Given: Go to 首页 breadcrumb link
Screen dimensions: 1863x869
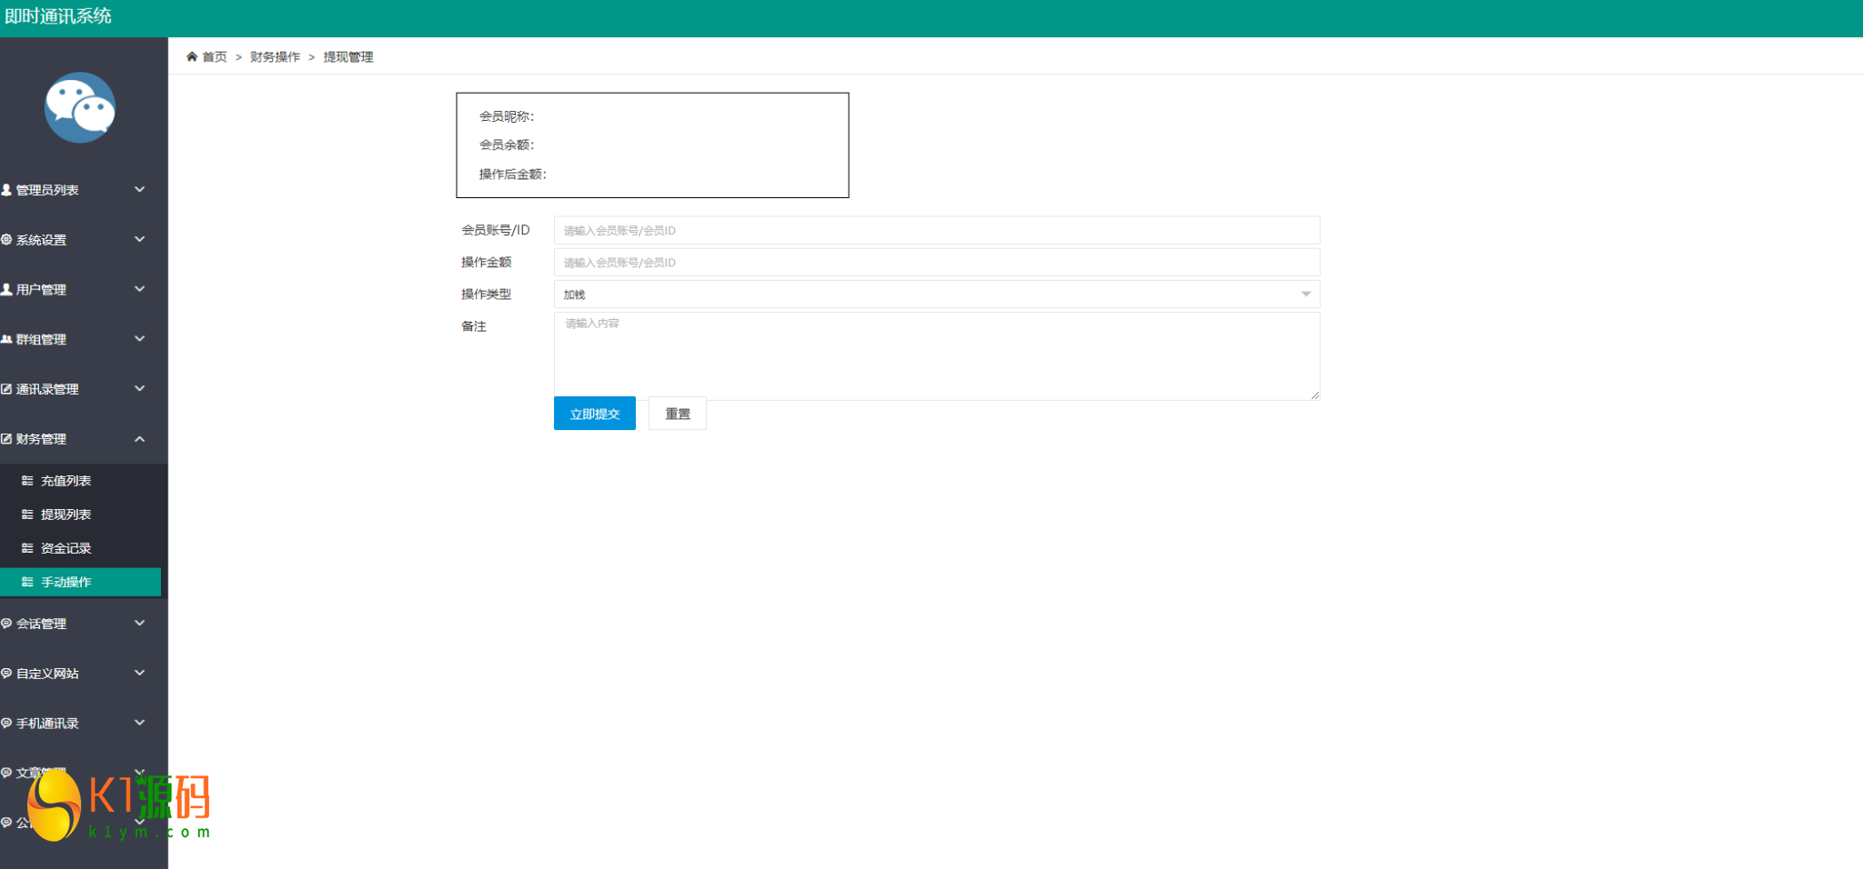Looking at the screenshot, I should pos(215,56).
